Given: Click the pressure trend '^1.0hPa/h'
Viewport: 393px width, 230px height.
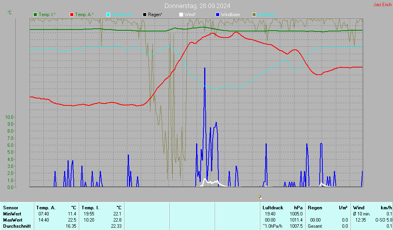Looking at the screenshot, I should point(272,226).
